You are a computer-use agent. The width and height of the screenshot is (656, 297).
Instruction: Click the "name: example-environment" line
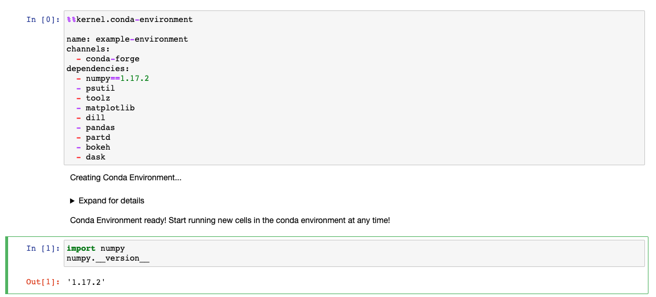127,39
